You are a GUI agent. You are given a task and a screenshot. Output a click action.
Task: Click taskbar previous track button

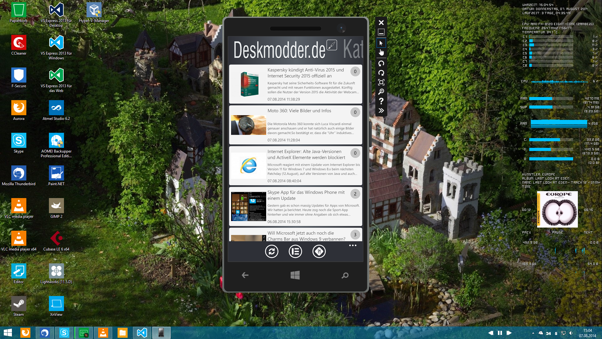pyautogui.click(x=491, y=333)
